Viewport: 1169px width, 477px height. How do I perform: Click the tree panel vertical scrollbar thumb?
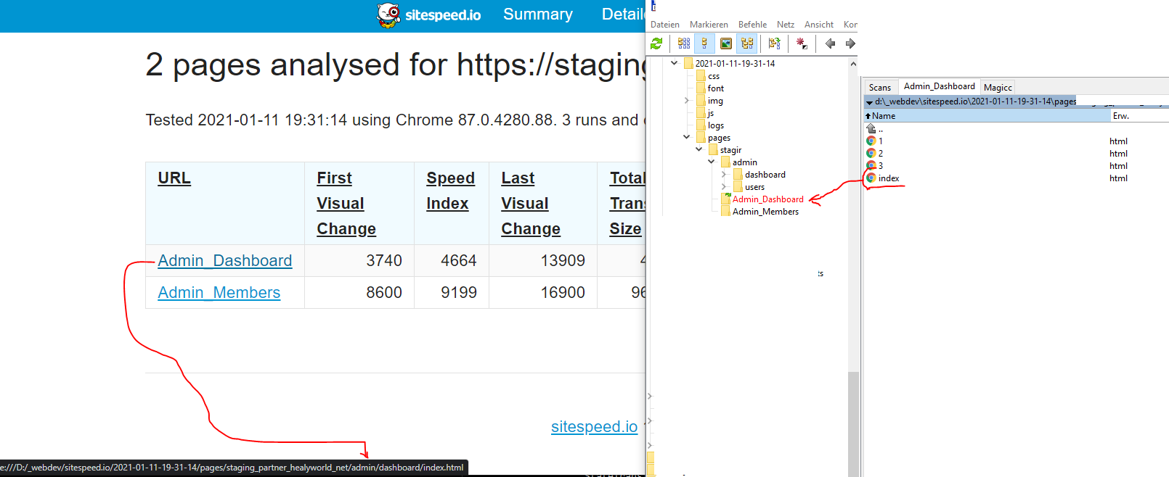click(x=853, y=424)
